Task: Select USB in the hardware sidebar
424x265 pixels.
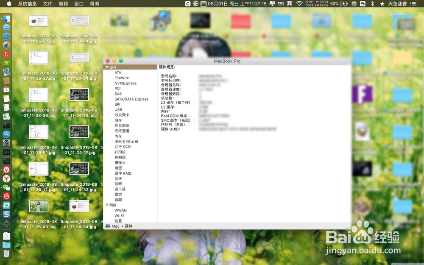Action: tap(118, 109)
